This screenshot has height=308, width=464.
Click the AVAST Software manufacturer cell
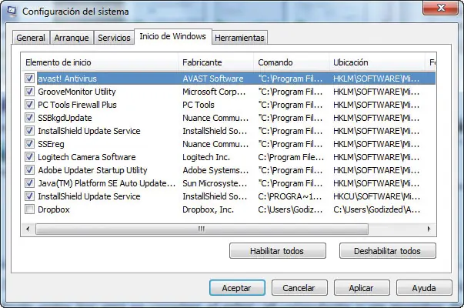213,79
